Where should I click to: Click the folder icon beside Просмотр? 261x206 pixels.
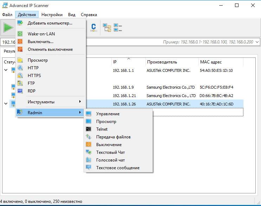pyautogui.click(x=20, y=60)
